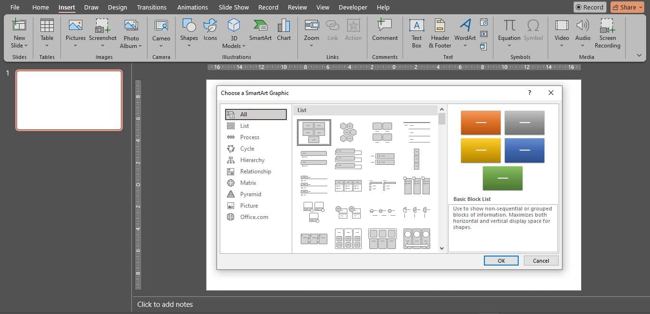650x314 pixels.
Task: Open the Developer tab
Action: (x=353, y=7)
